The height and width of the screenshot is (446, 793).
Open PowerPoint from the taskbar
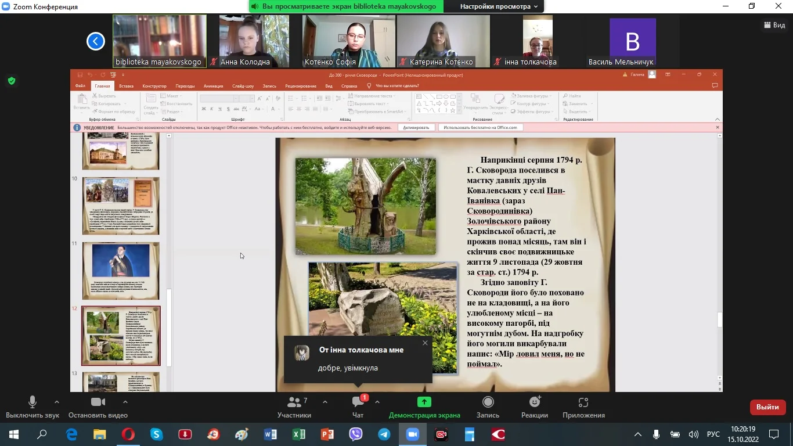(327, 434)
